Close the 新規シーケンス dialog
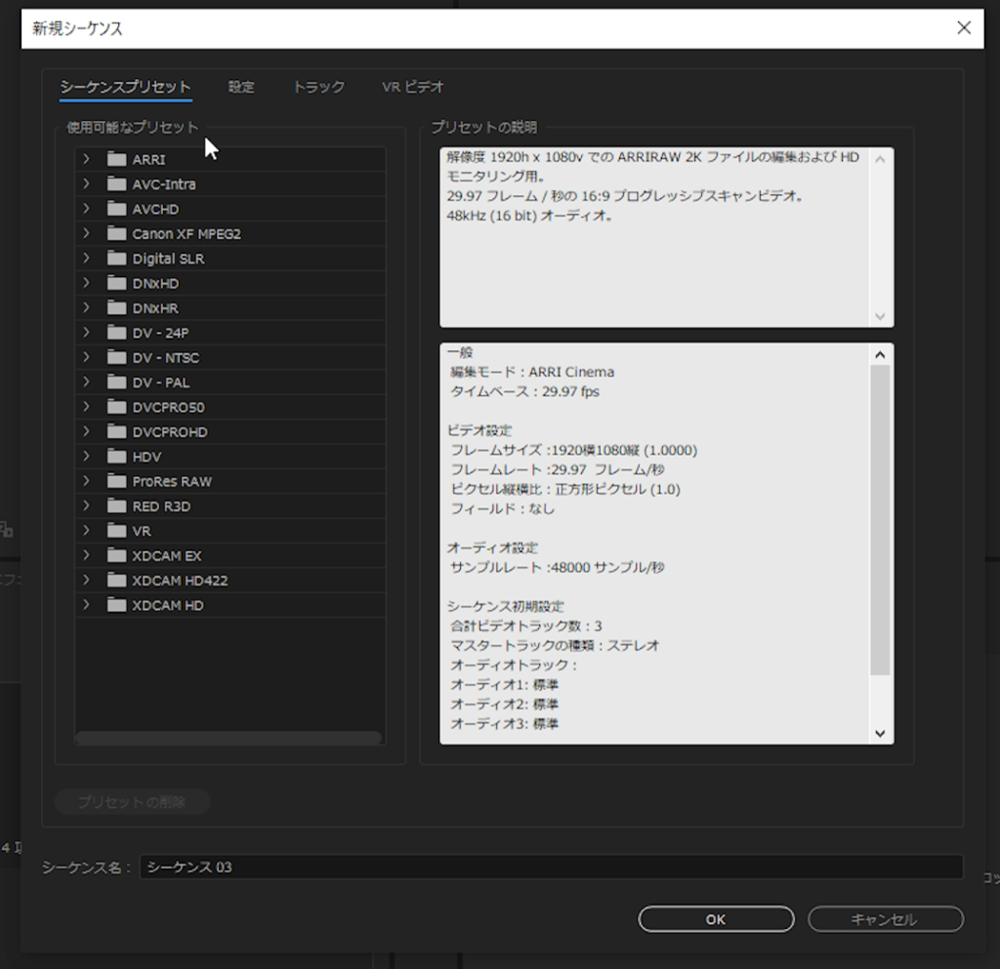The height and width of the screenshot is (969, 1000). tap(964, 27)
